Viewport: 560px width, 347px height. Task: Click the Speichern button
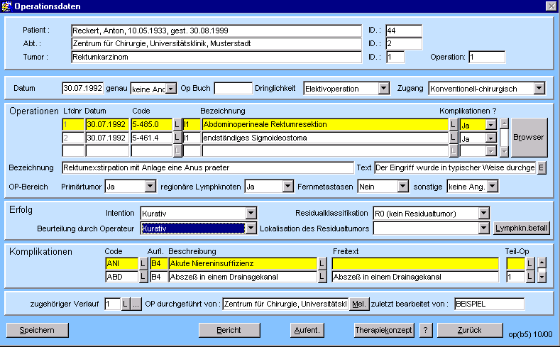(38, 330)
